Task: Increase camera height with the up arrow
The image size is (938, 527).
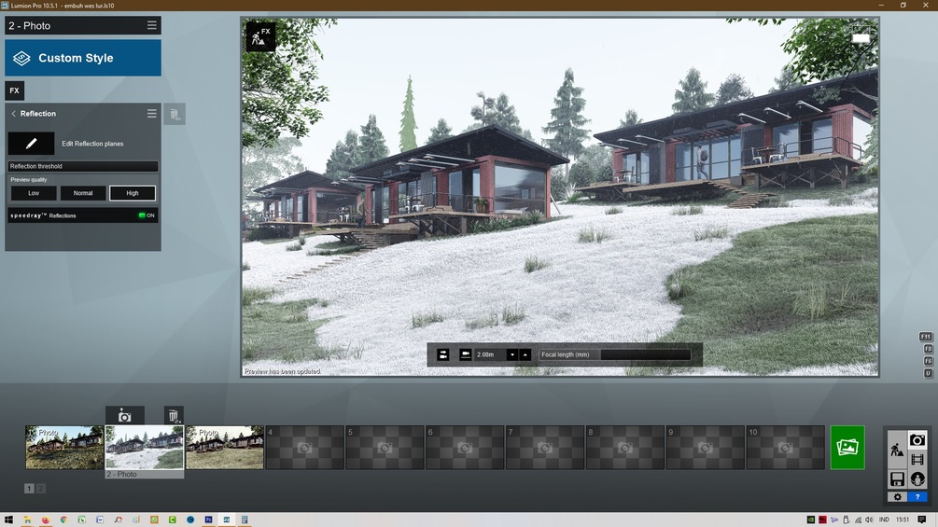Action: [525, 354]
